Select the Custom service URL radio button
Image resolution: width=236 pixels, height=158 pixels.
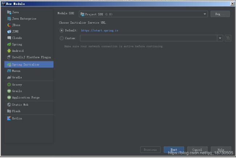pyautogui.click(x=61, y=38)
